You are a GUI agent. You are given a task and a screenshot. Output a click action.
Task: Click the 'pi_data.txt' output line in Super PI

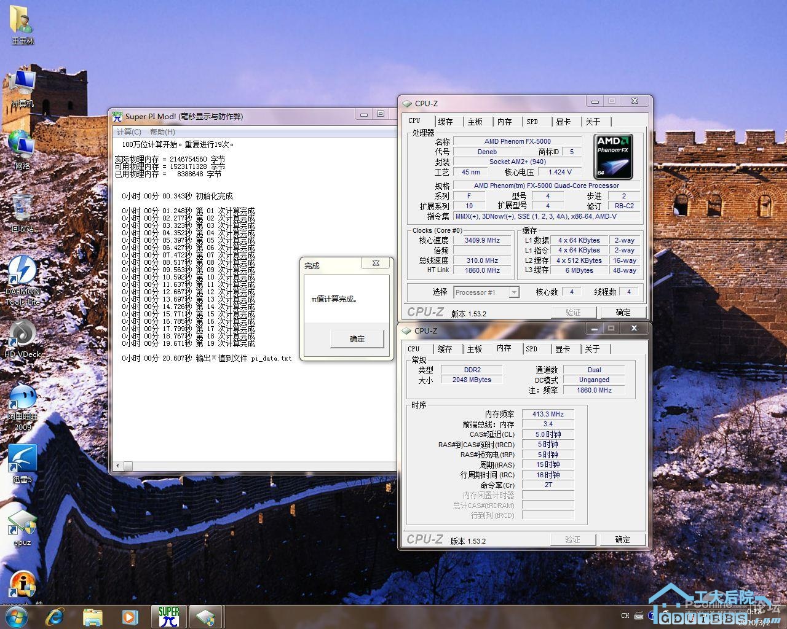207,358
